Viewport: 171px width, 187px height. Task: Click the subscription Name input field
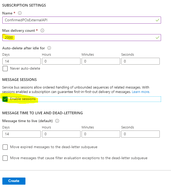coord(82,20)
